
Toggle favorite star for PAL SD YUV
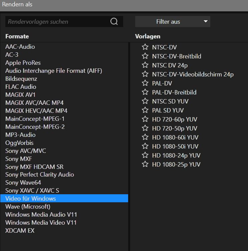click(x=145, y=110)
